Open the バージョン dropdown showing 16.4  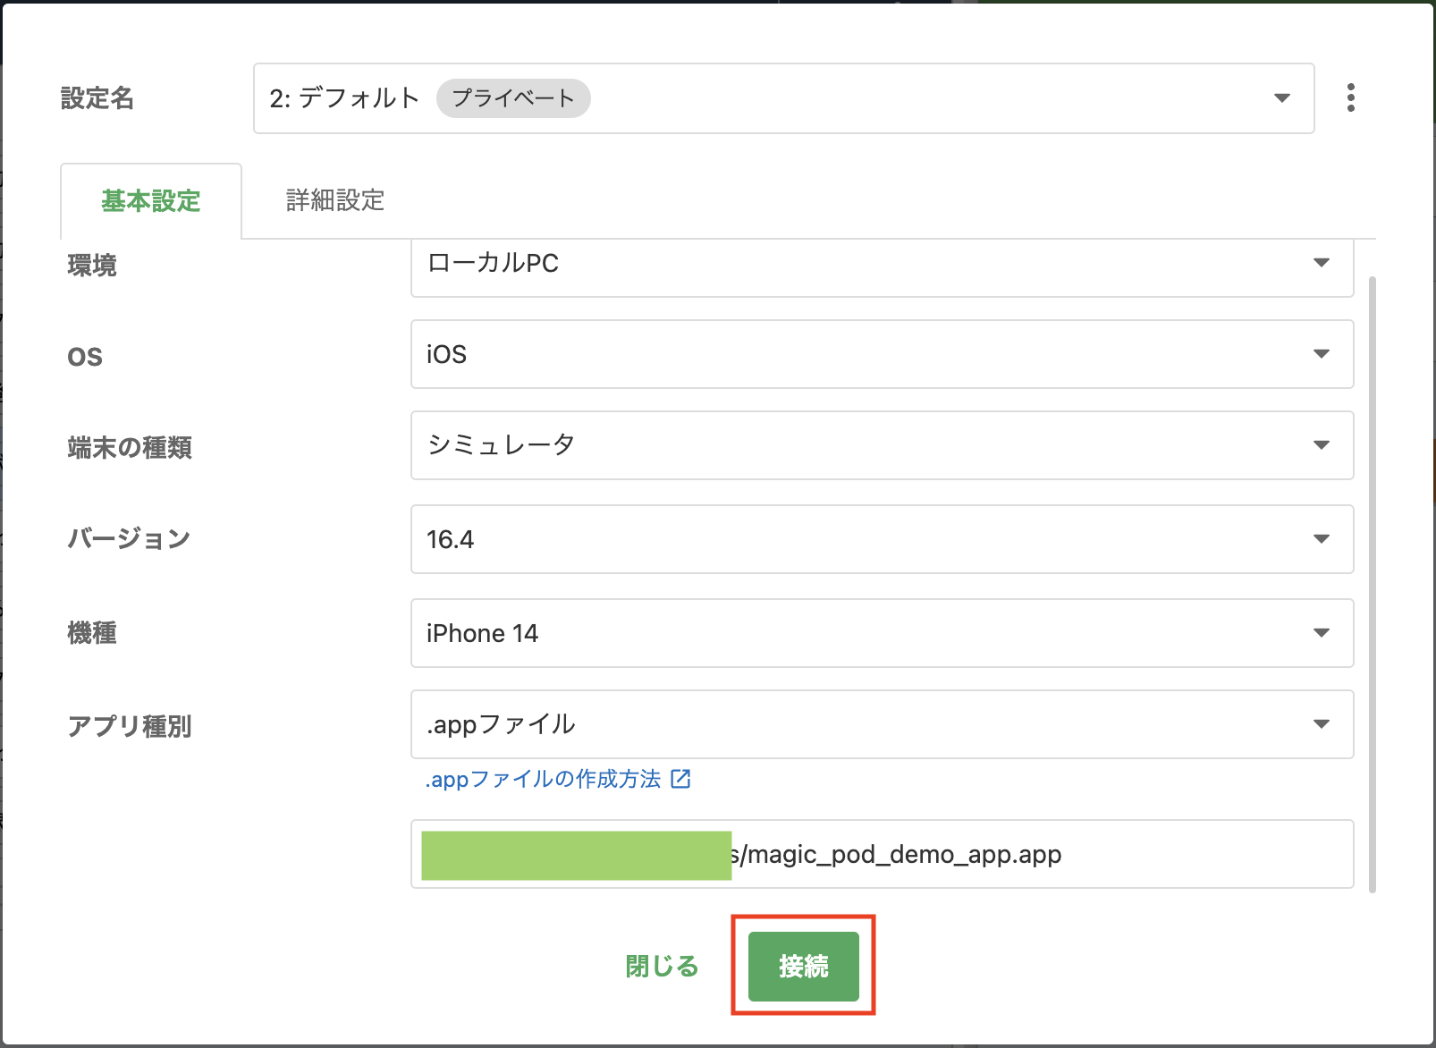click(x=882, y=539)
